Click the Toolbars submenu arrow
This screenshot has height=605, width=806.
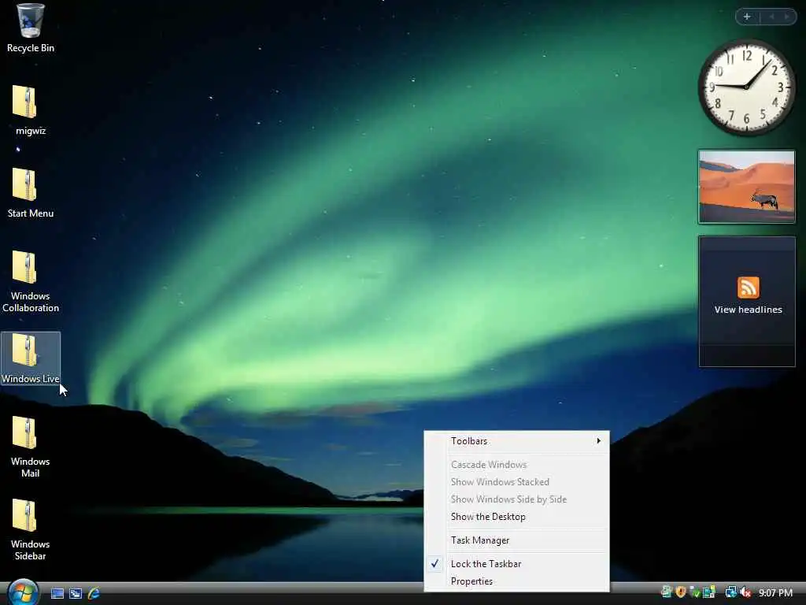click(x=599, y=441)
